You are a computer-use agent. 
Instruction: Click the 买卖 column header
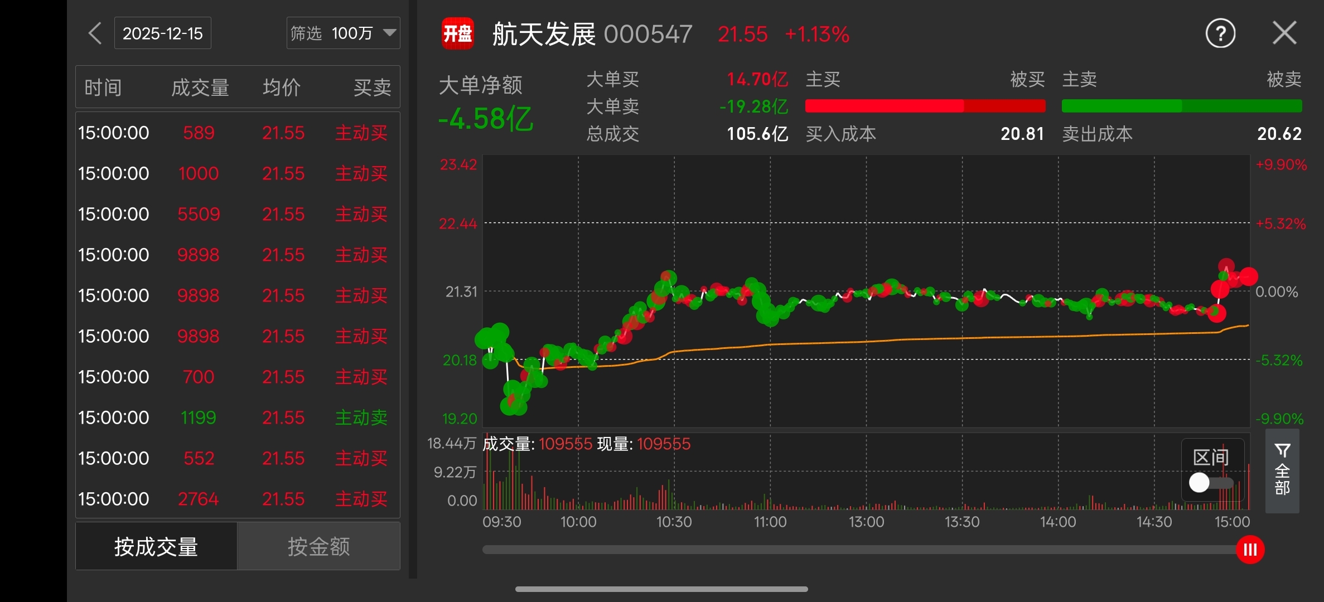coord(372,88)
